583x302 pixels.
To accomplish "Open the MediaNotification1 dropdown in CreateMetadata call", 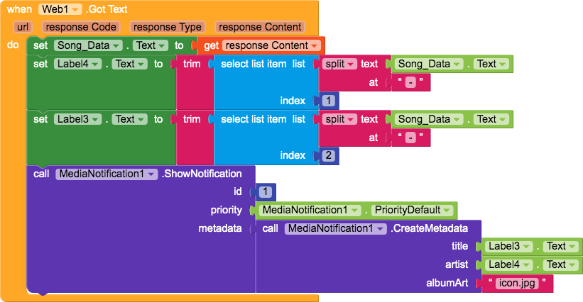I will point(335,228).
